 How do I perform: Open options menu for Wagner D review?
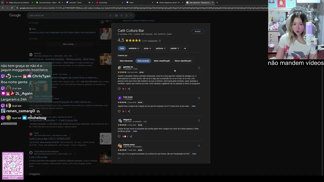[x=199, y=121]
